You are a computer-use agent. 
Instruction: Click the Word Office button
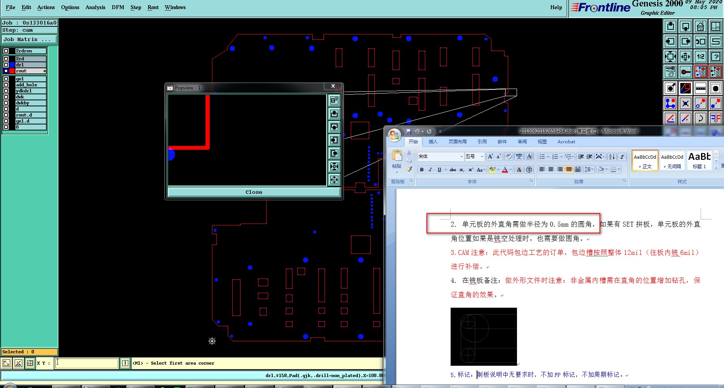(394, 135)
